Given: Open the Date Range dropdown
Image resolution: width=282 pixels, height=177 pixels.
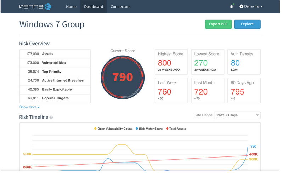Looking at the screenshot, I should (x=237, y=115).
